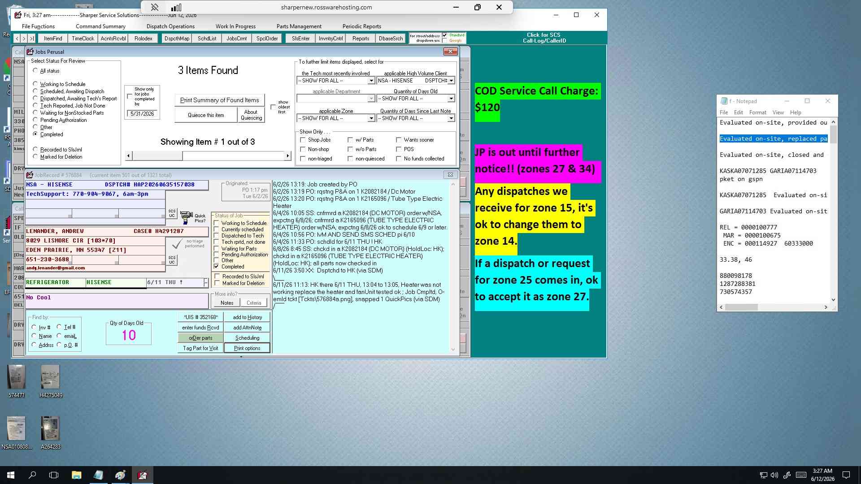This screenshot has height=484, width=861.
Task: Open the Dispatch Operations menu
Action: (170, 26)
